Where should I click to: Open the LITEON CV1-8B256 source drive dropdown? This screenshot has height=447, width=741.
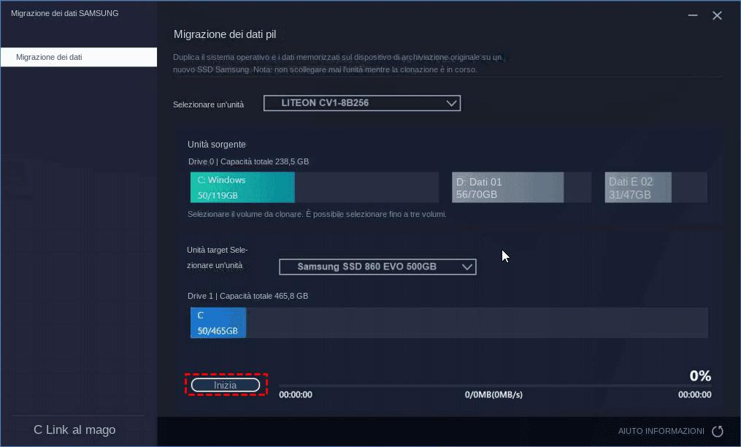(x=362, y=103)
